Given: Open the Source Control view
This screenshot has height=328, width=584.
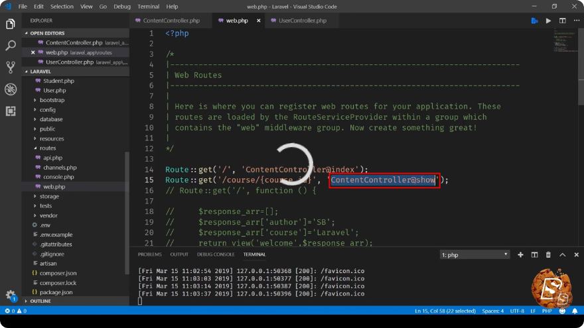Looking at the screenshot, I should pos(11,68).
